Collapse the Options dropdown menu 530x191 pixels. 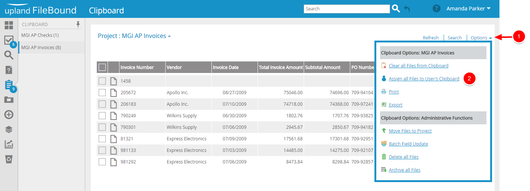pyautogui.click(x=481, y=38)
